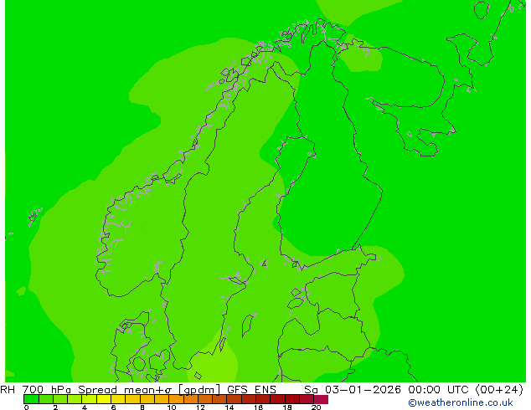Select the magenta legend swatch above value 20
Image resolution: width=531 pixels, height=410 pixels.
(321, 399)
